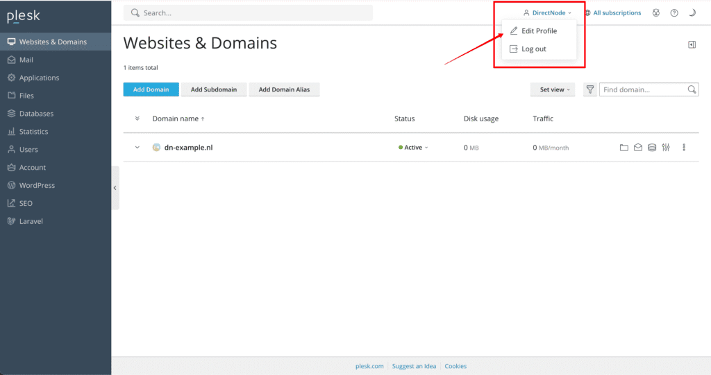Toggle dark mode with the moon icon

pos(692,13)
